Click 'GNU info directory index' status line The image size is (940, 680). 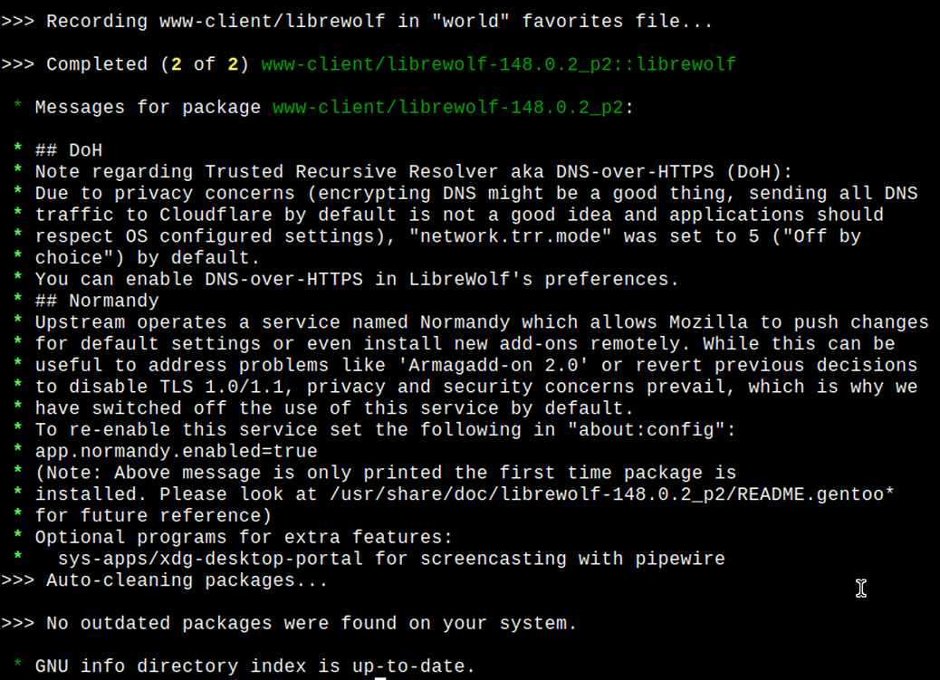[x=254, y=666]
